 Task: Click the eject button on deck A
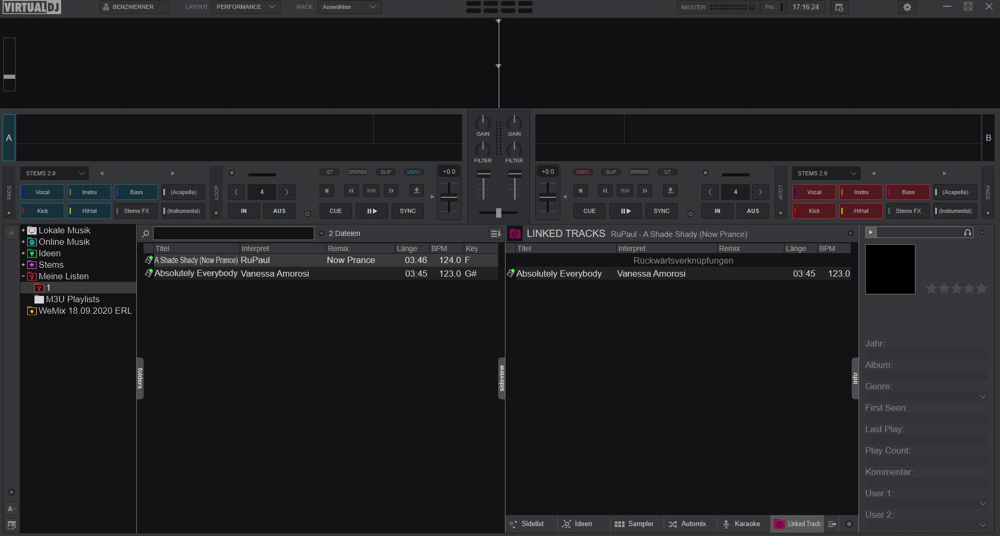coord(416,190)
